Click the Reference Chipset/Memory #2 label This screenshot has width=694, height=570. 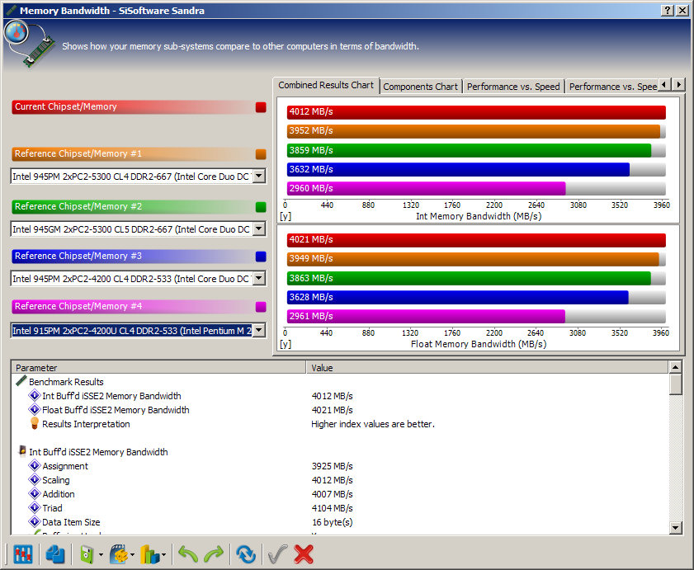(78, 206)
